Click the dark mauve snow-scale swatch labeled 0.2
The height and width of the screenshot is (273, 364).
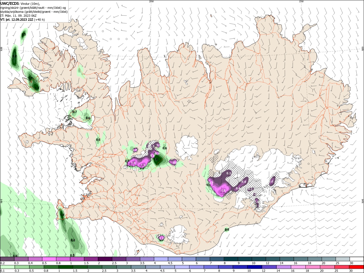[x=7, y=259]
